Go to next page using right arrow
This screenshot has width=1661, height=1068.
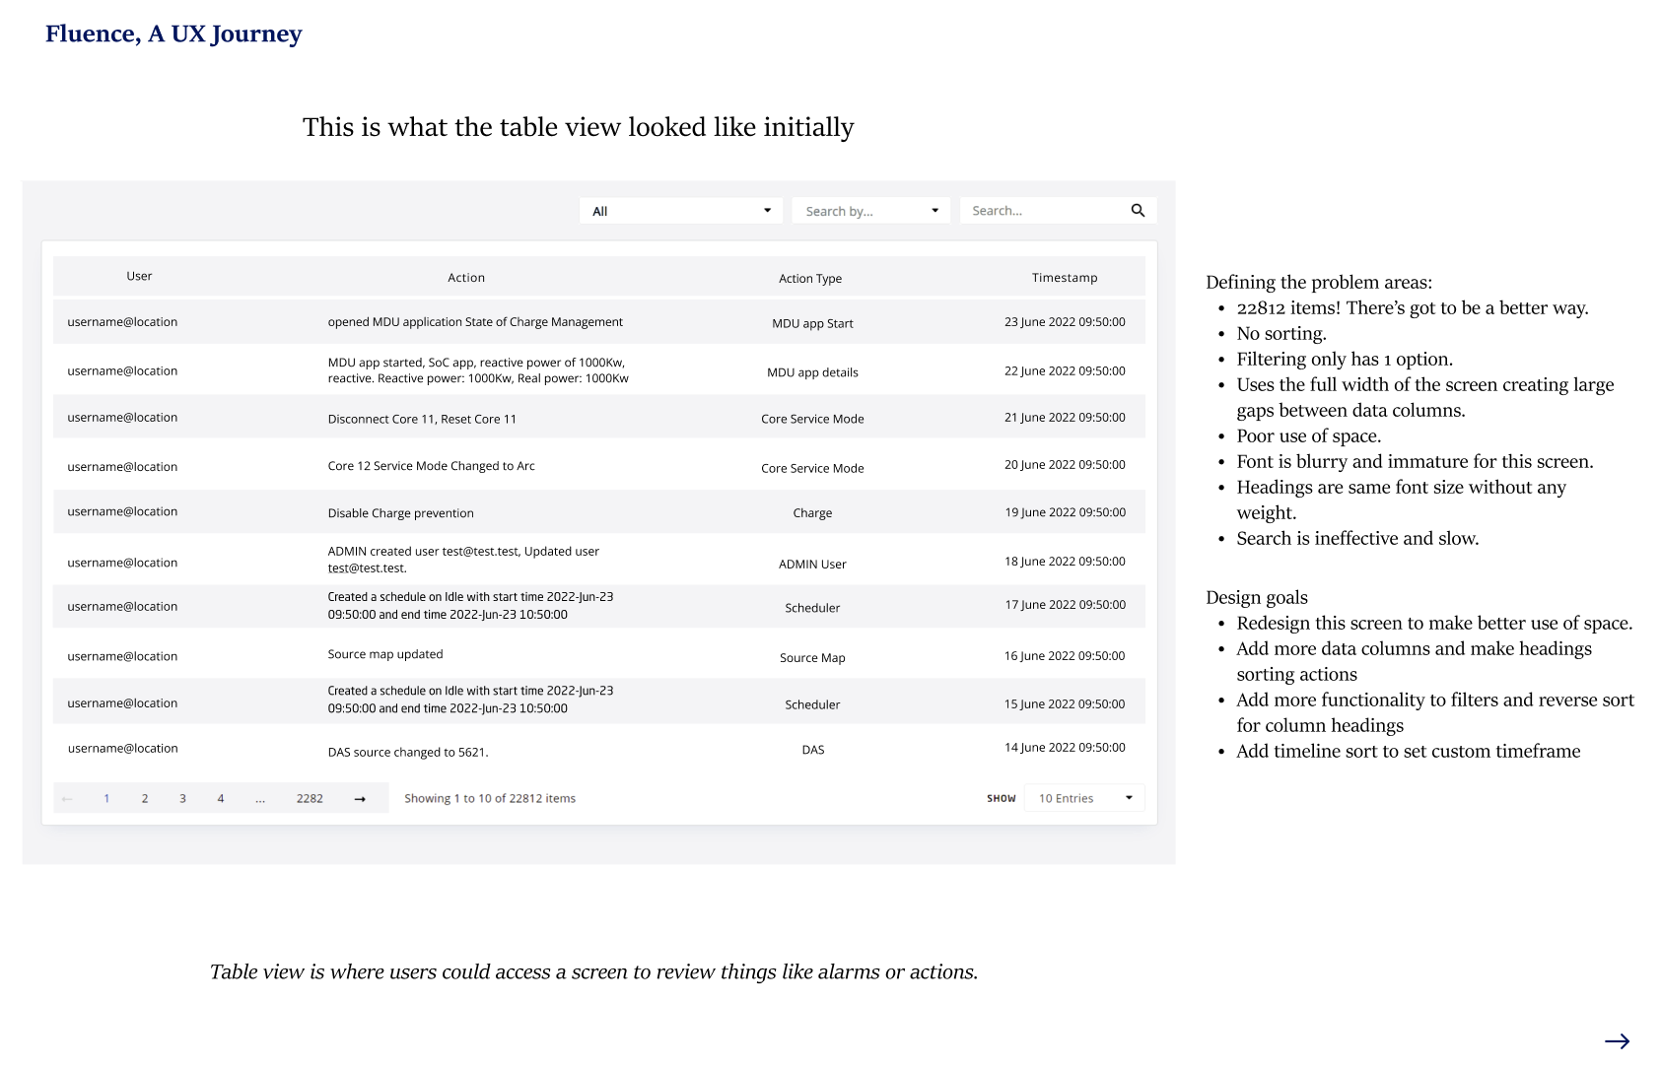click(360, 799)
